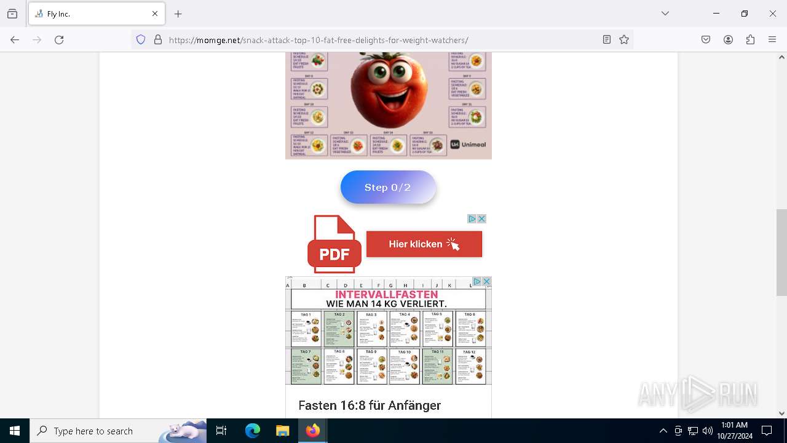Viewport: 787px width, 443px height.
Task: Open network status tray icon
Action: click(693, 431)
